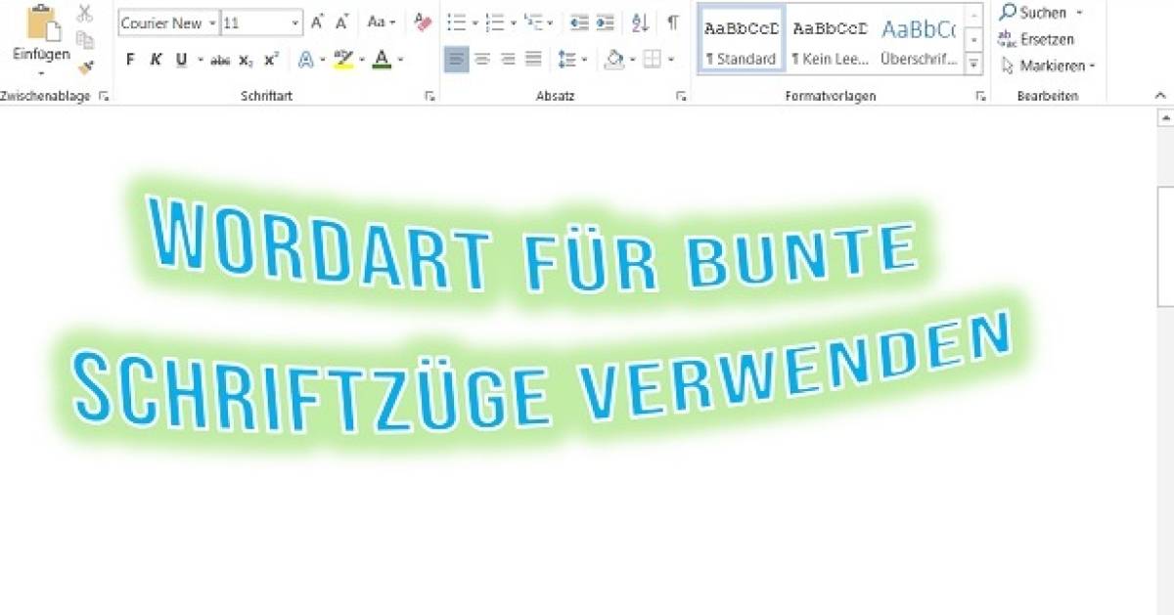Toggle bold with the F button
This screenshot has height=615, width=1174.
coord(130,60)
